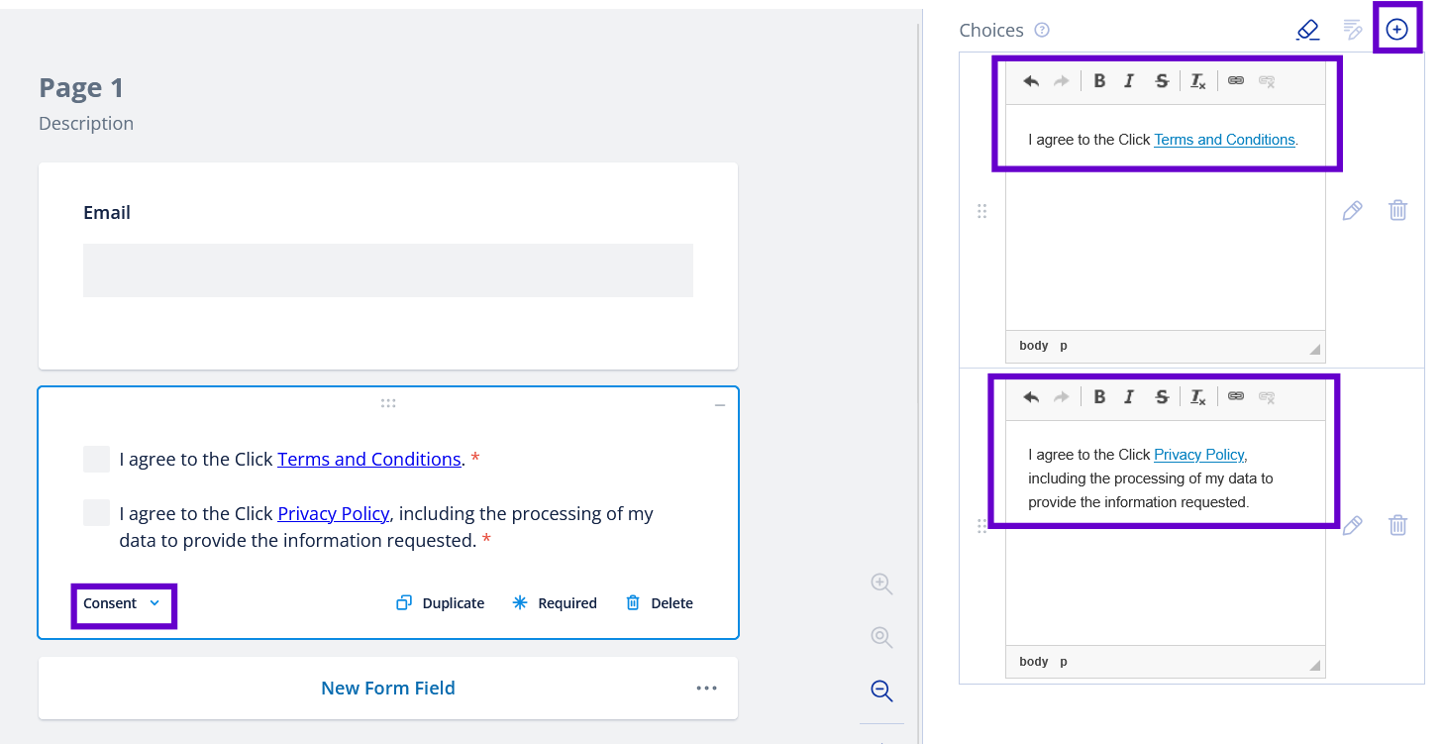Click body tag in second editor path bar
This screenshot has height=744, width=1444.
point(1033,662)
